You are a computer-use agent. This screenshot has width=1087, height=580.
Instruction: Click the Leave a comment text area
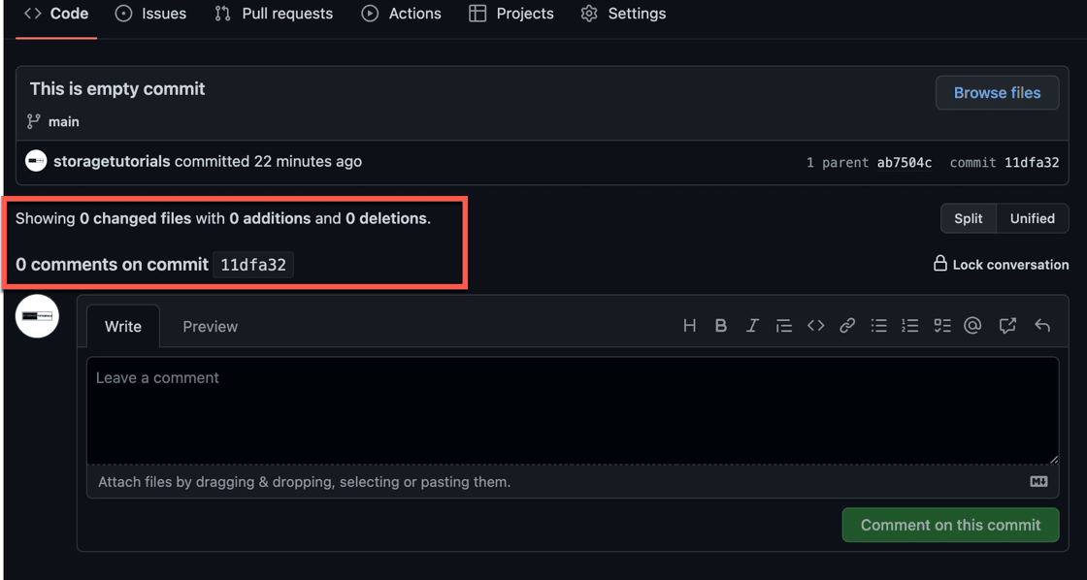tap(573, 410)
